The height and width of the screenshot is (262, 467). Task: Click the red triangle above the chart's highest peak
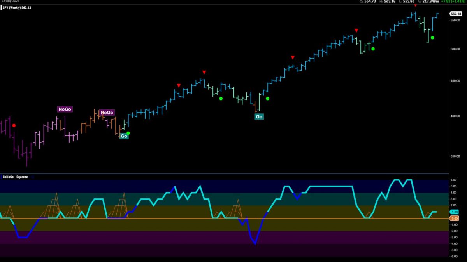coord(415,5)
